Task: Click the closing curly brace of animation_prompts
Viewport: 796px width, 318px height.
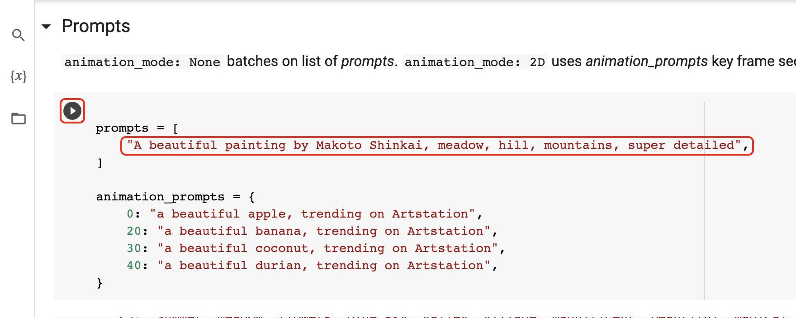Action: [x=99, y=283]
